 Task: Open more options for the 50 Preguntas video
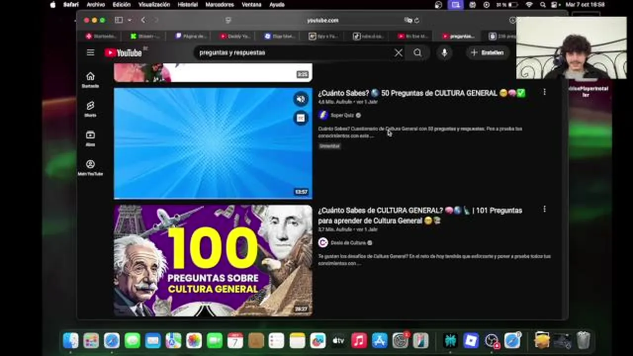tap(544, 92)
